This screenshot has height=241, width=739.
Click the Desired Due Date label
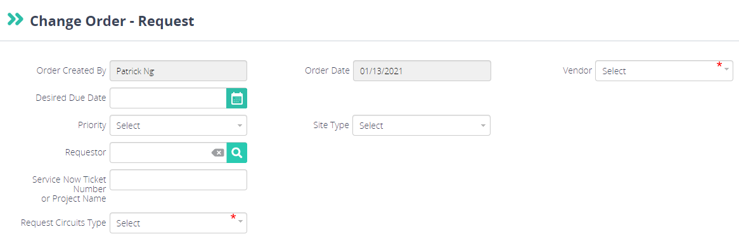[71, 98]
